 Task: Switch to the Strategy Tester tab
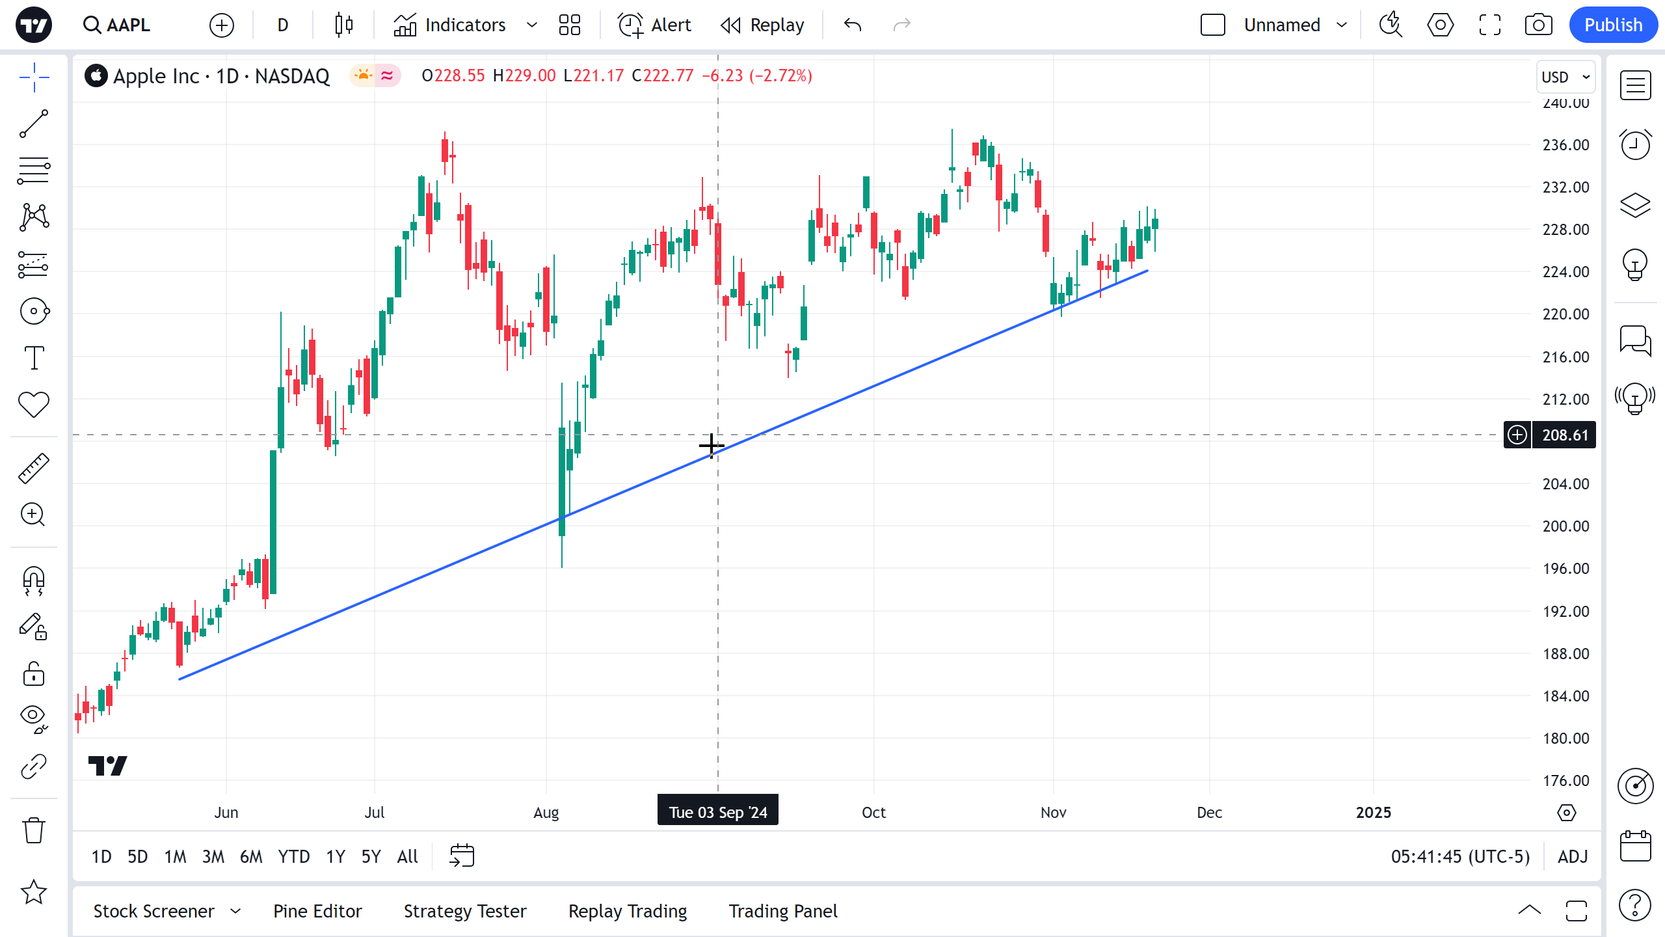[465, 911]
